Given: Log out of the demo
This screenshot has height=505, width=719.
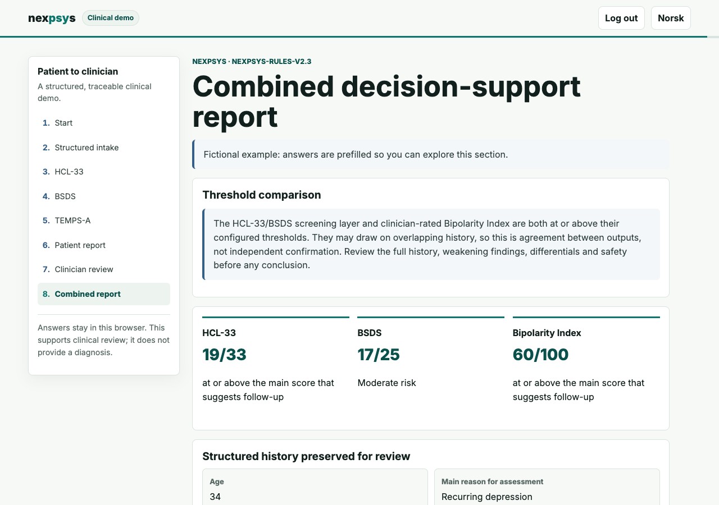Looking at the screenshot, I should click(x=621, y=18).
